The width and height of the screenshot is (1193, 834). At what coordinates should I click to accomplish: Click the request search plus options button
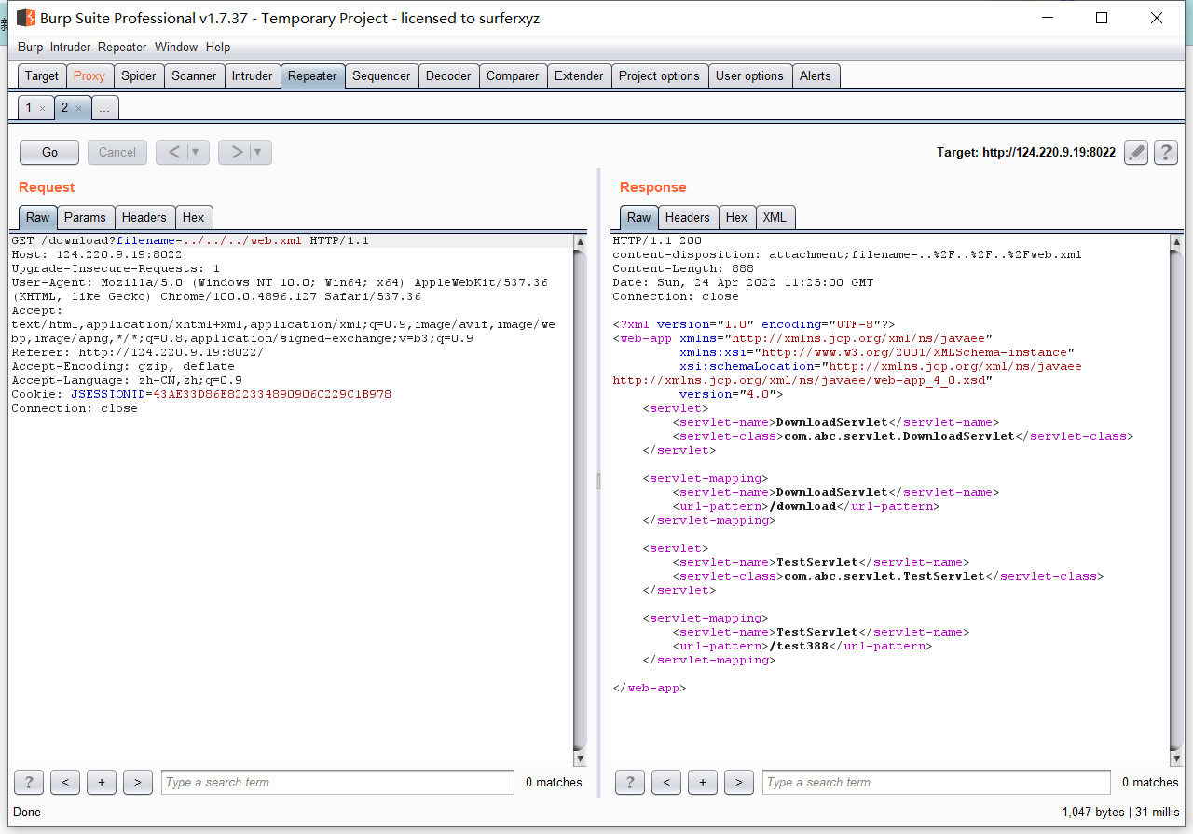click(x=102, y=783)
